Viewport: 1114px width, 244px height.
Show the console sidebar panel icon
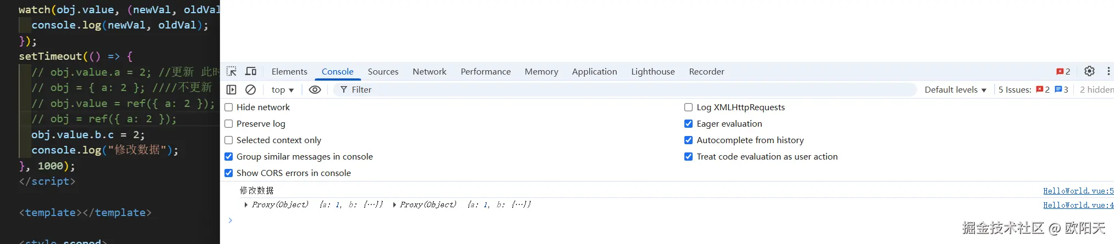click(232, 89)
